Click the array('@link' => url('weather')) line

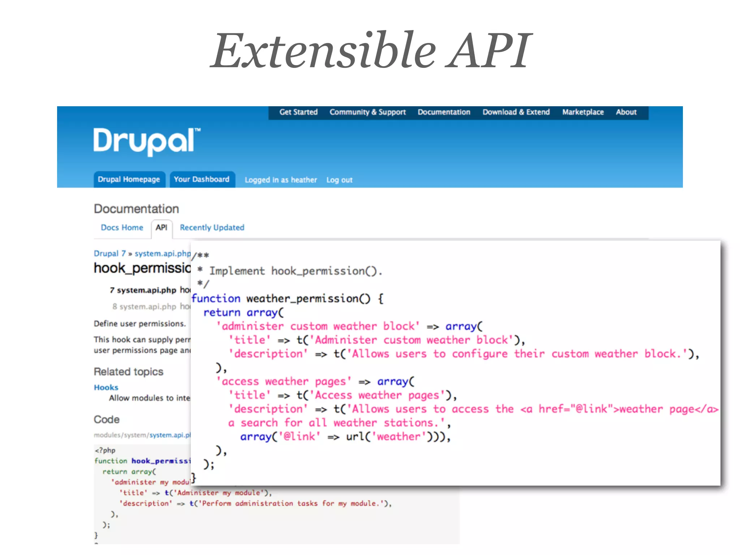coord(345,436)
